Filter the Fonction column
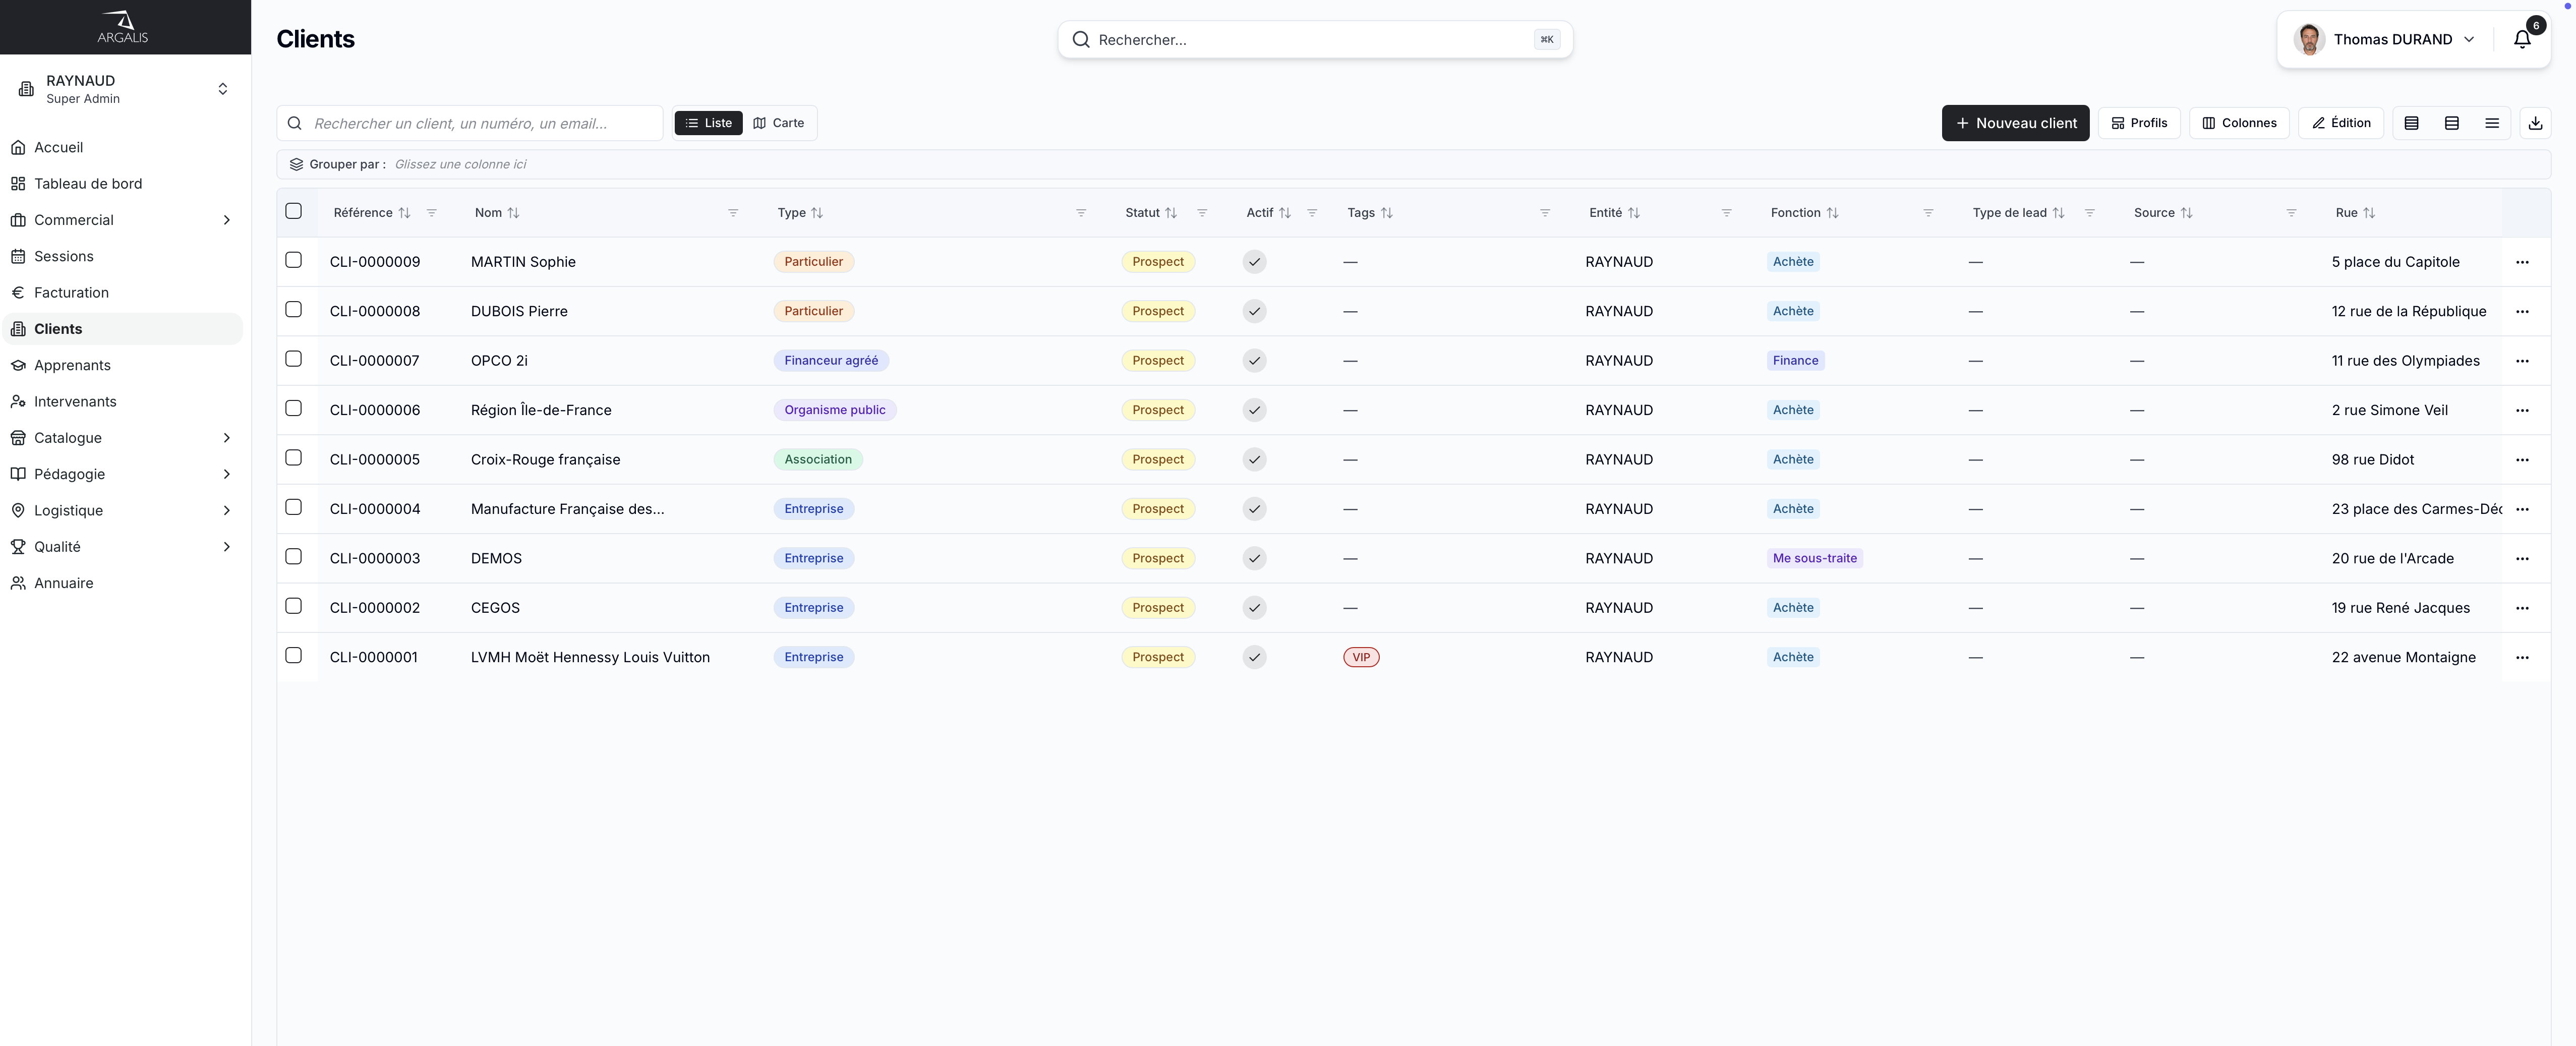Image resolution: width=2576 pixels, height=1046 pixels. point(1928,213)
